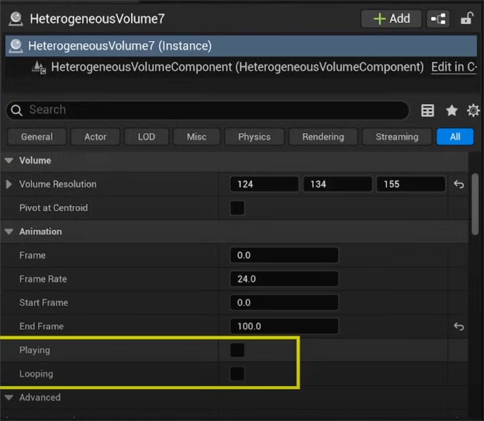Select the All filter tab

coord(455,137)
